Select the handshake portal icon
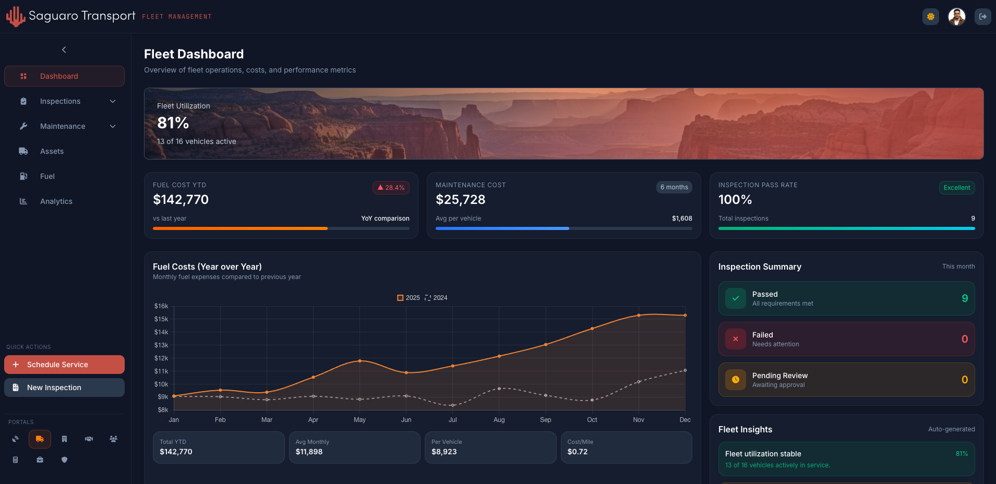 pyautogui.click(x=89, y=439)
